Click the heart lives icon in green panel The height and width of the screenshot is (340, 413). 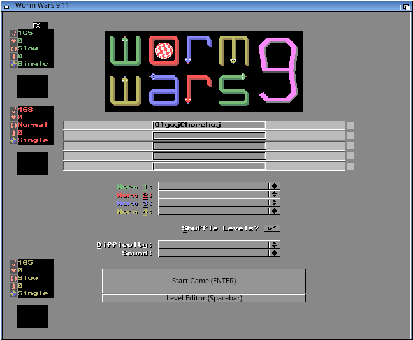pos(13,41)
